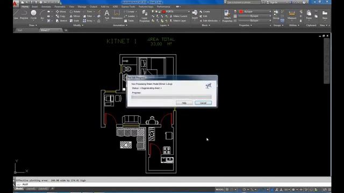344x193 pixels.
Task: Open the Measure utility
Action: pyautogui.click(x=292, y=14)
